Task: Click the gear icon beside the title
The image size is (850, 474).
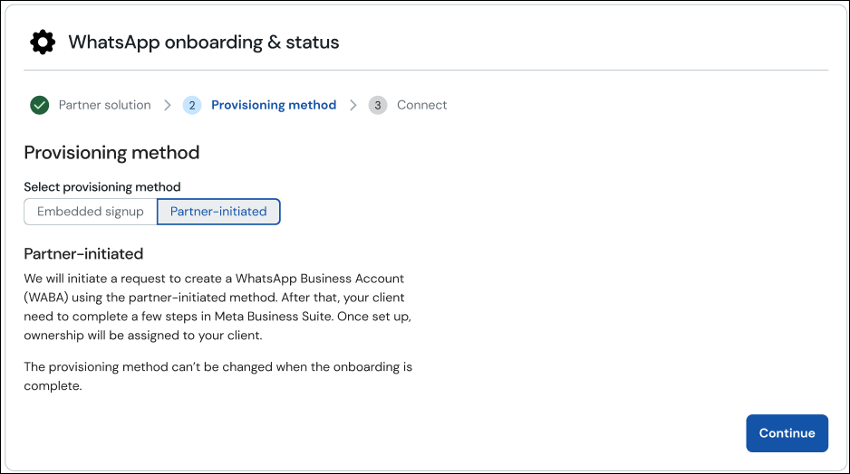Action: click(43, 43)
